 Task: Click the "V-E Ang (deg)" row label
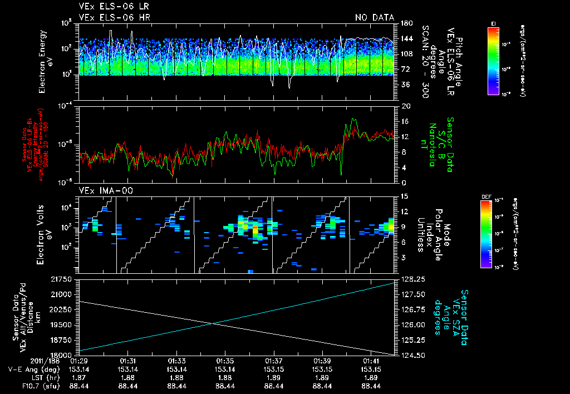tap(33, 370)
